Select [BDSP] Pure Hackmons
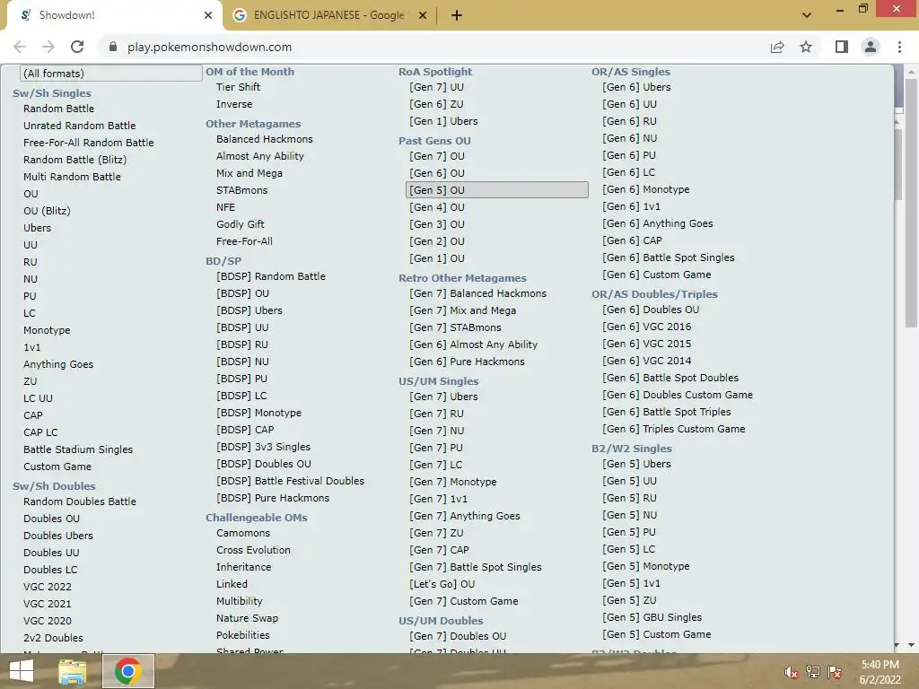This screenshot has height=689, width=919. (x=273, y=497)
